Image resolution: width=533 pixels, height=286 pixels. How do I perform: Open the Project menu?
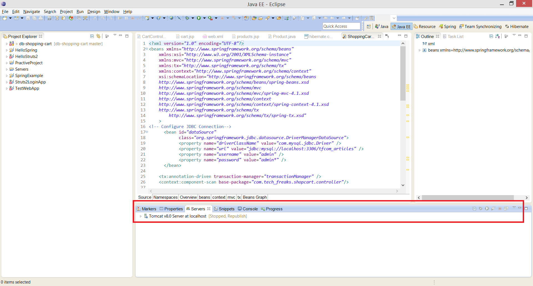(66, 11)
